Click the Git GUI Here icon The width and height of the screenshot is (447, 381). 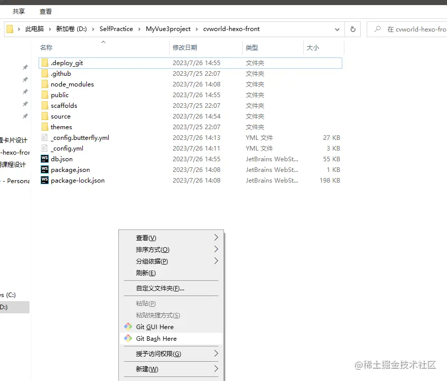coord(128,327)
